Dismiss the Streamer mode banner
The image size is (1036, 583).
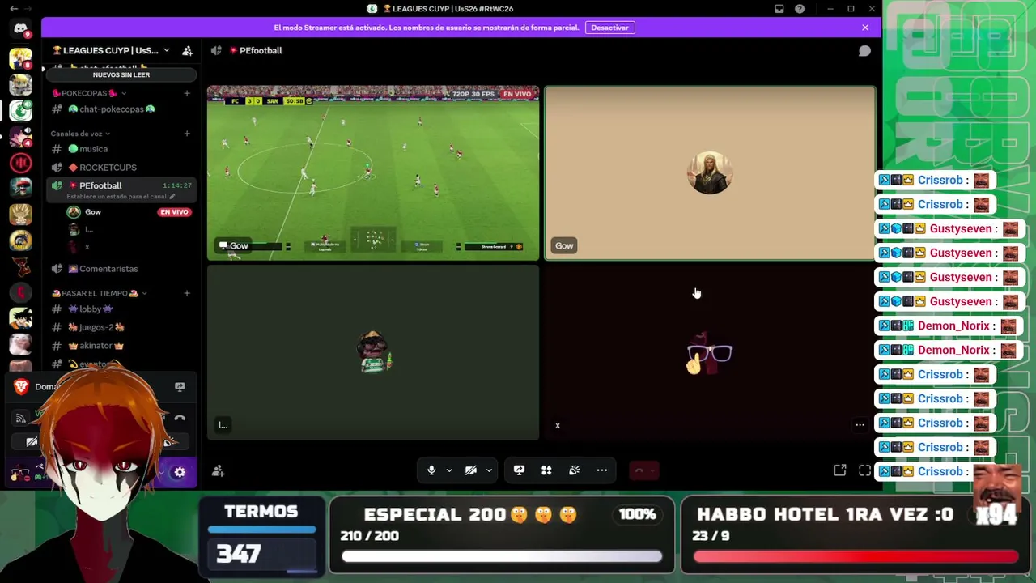tap(865, 28)
